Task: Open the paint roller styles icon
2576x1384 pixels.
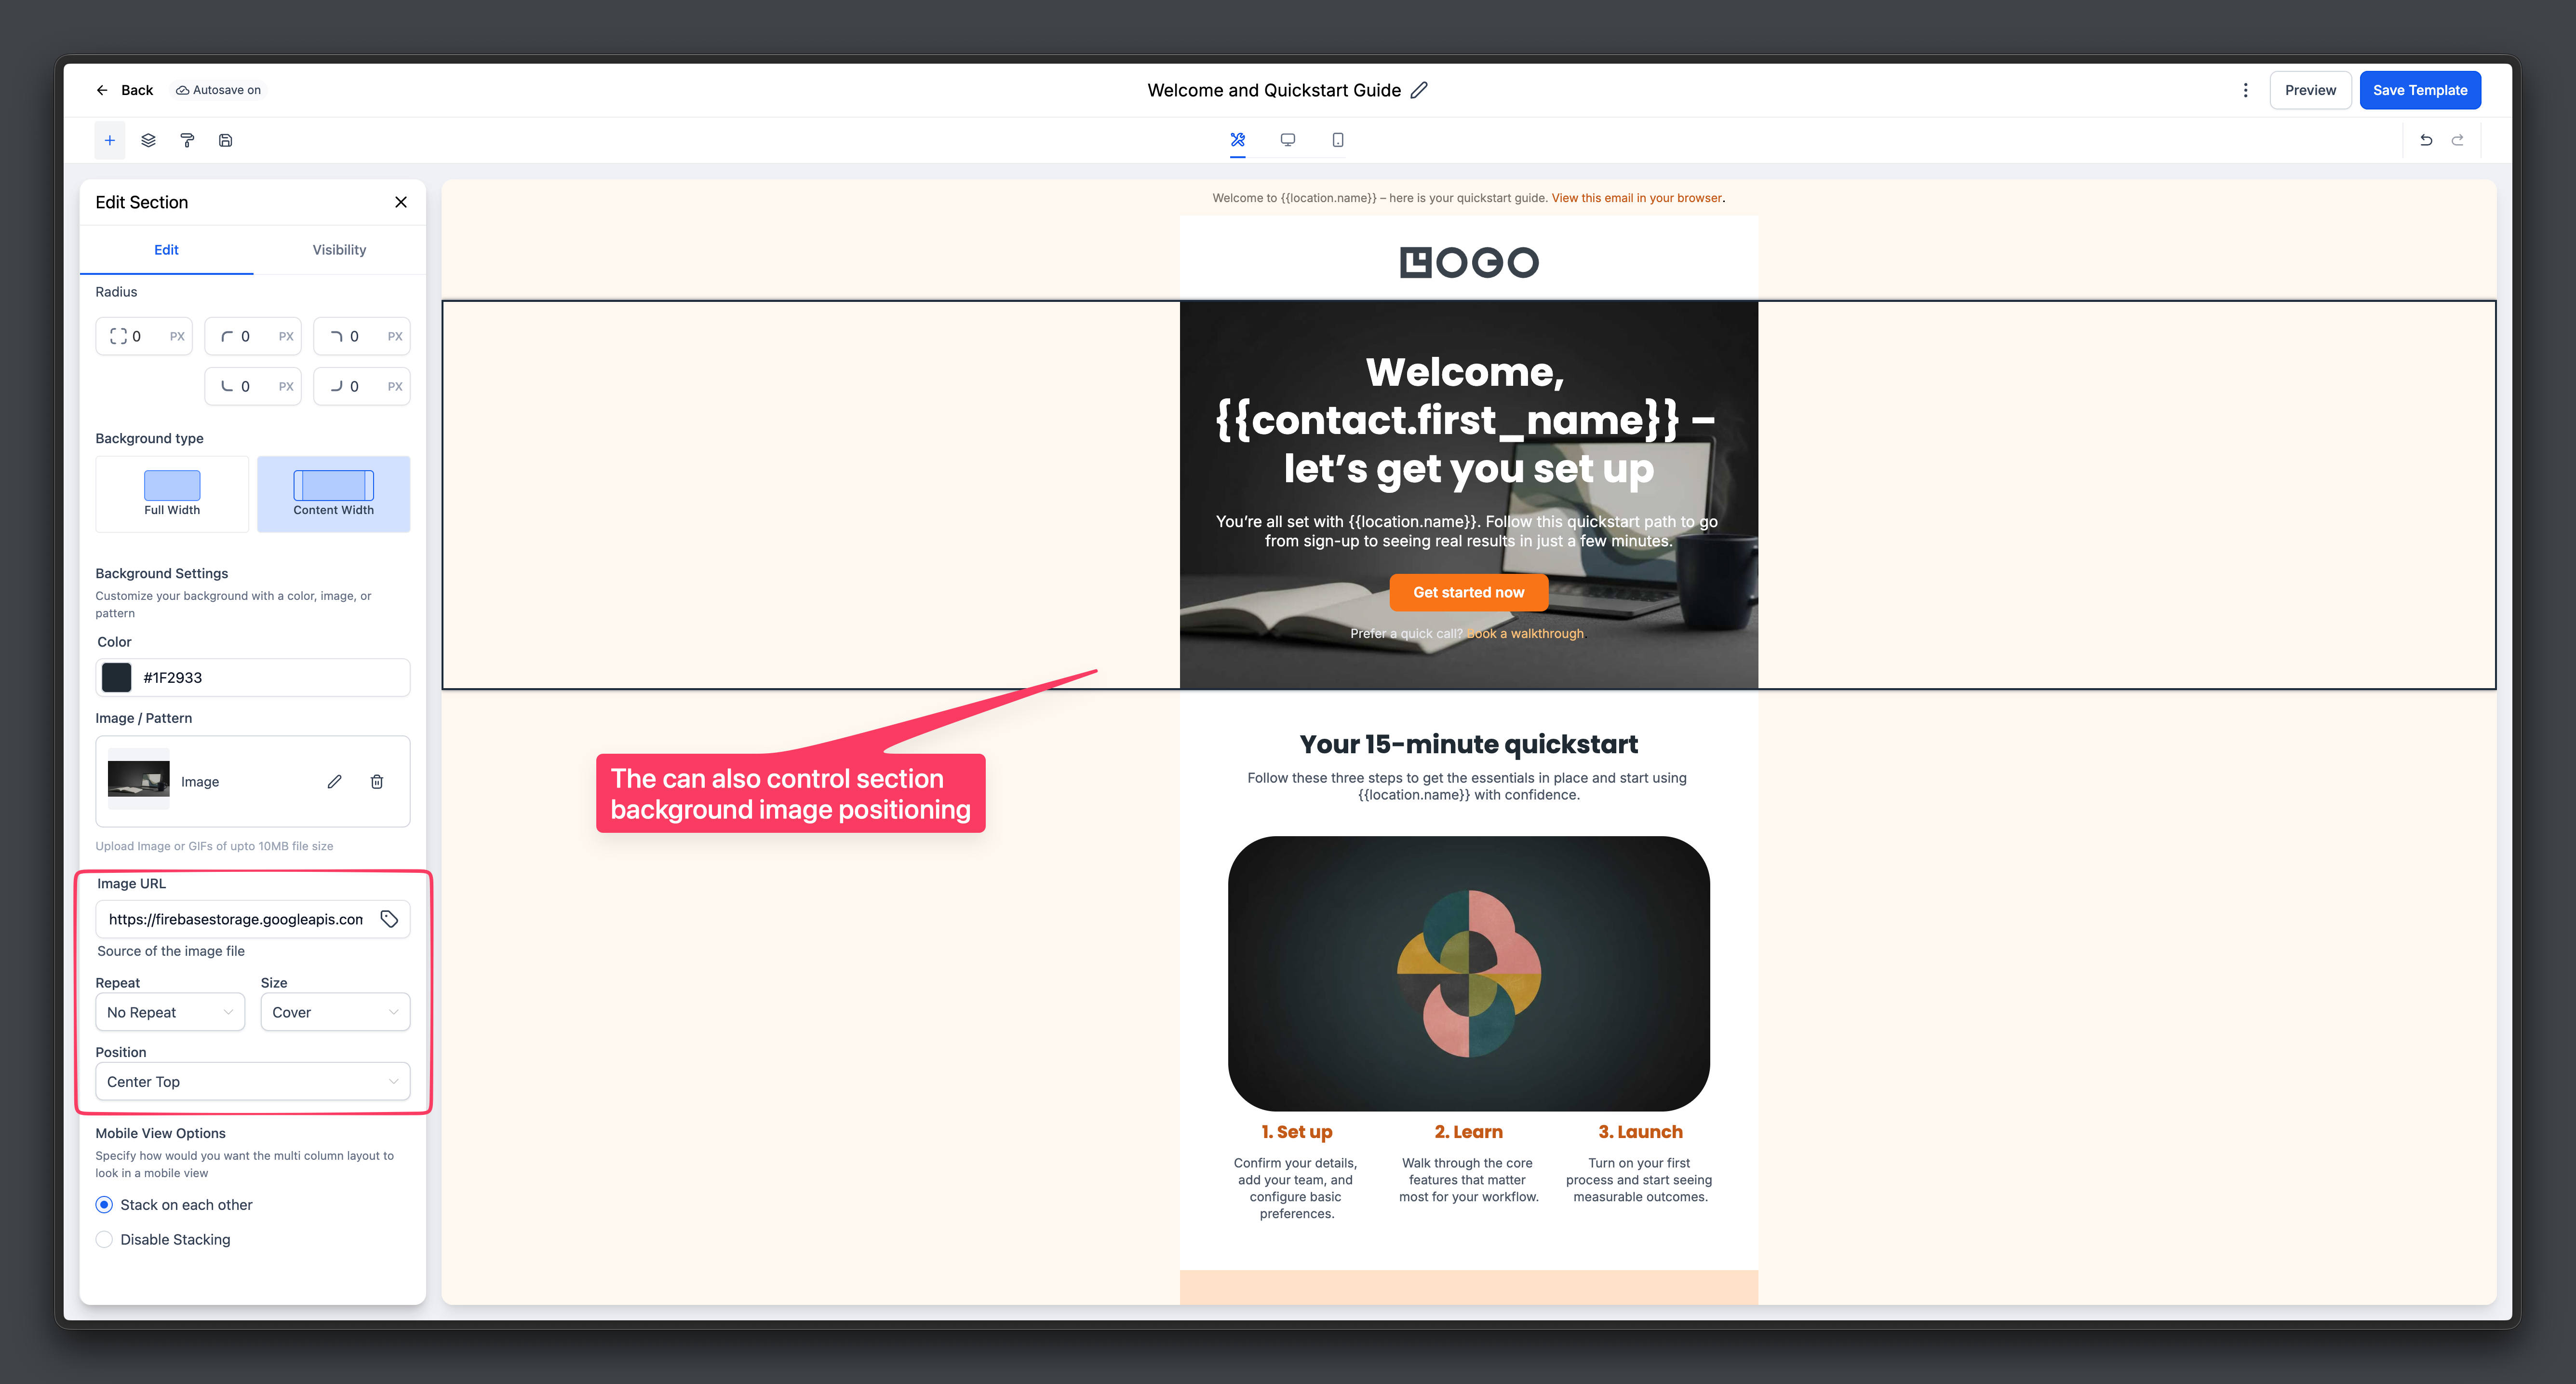Action: click(x=187, y=140)
